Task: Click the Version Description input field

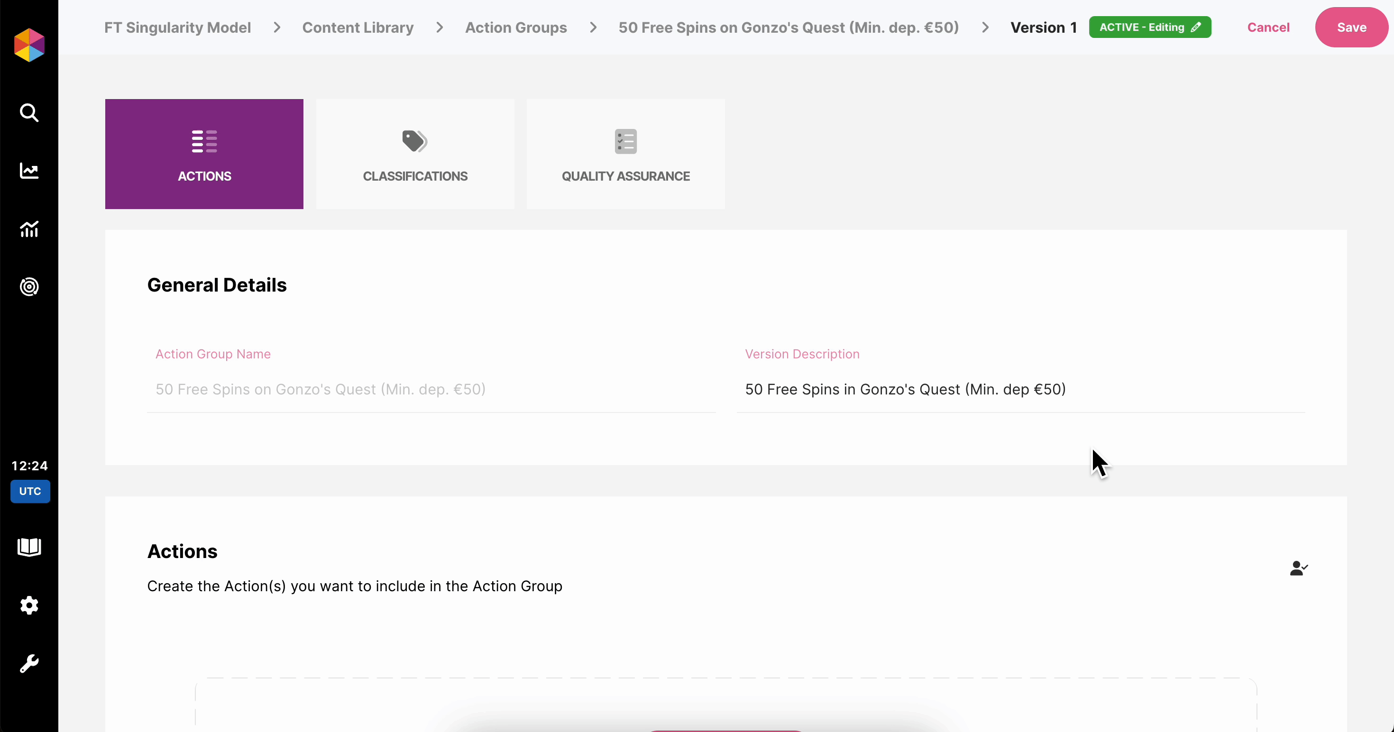Action: [1020, 390]
